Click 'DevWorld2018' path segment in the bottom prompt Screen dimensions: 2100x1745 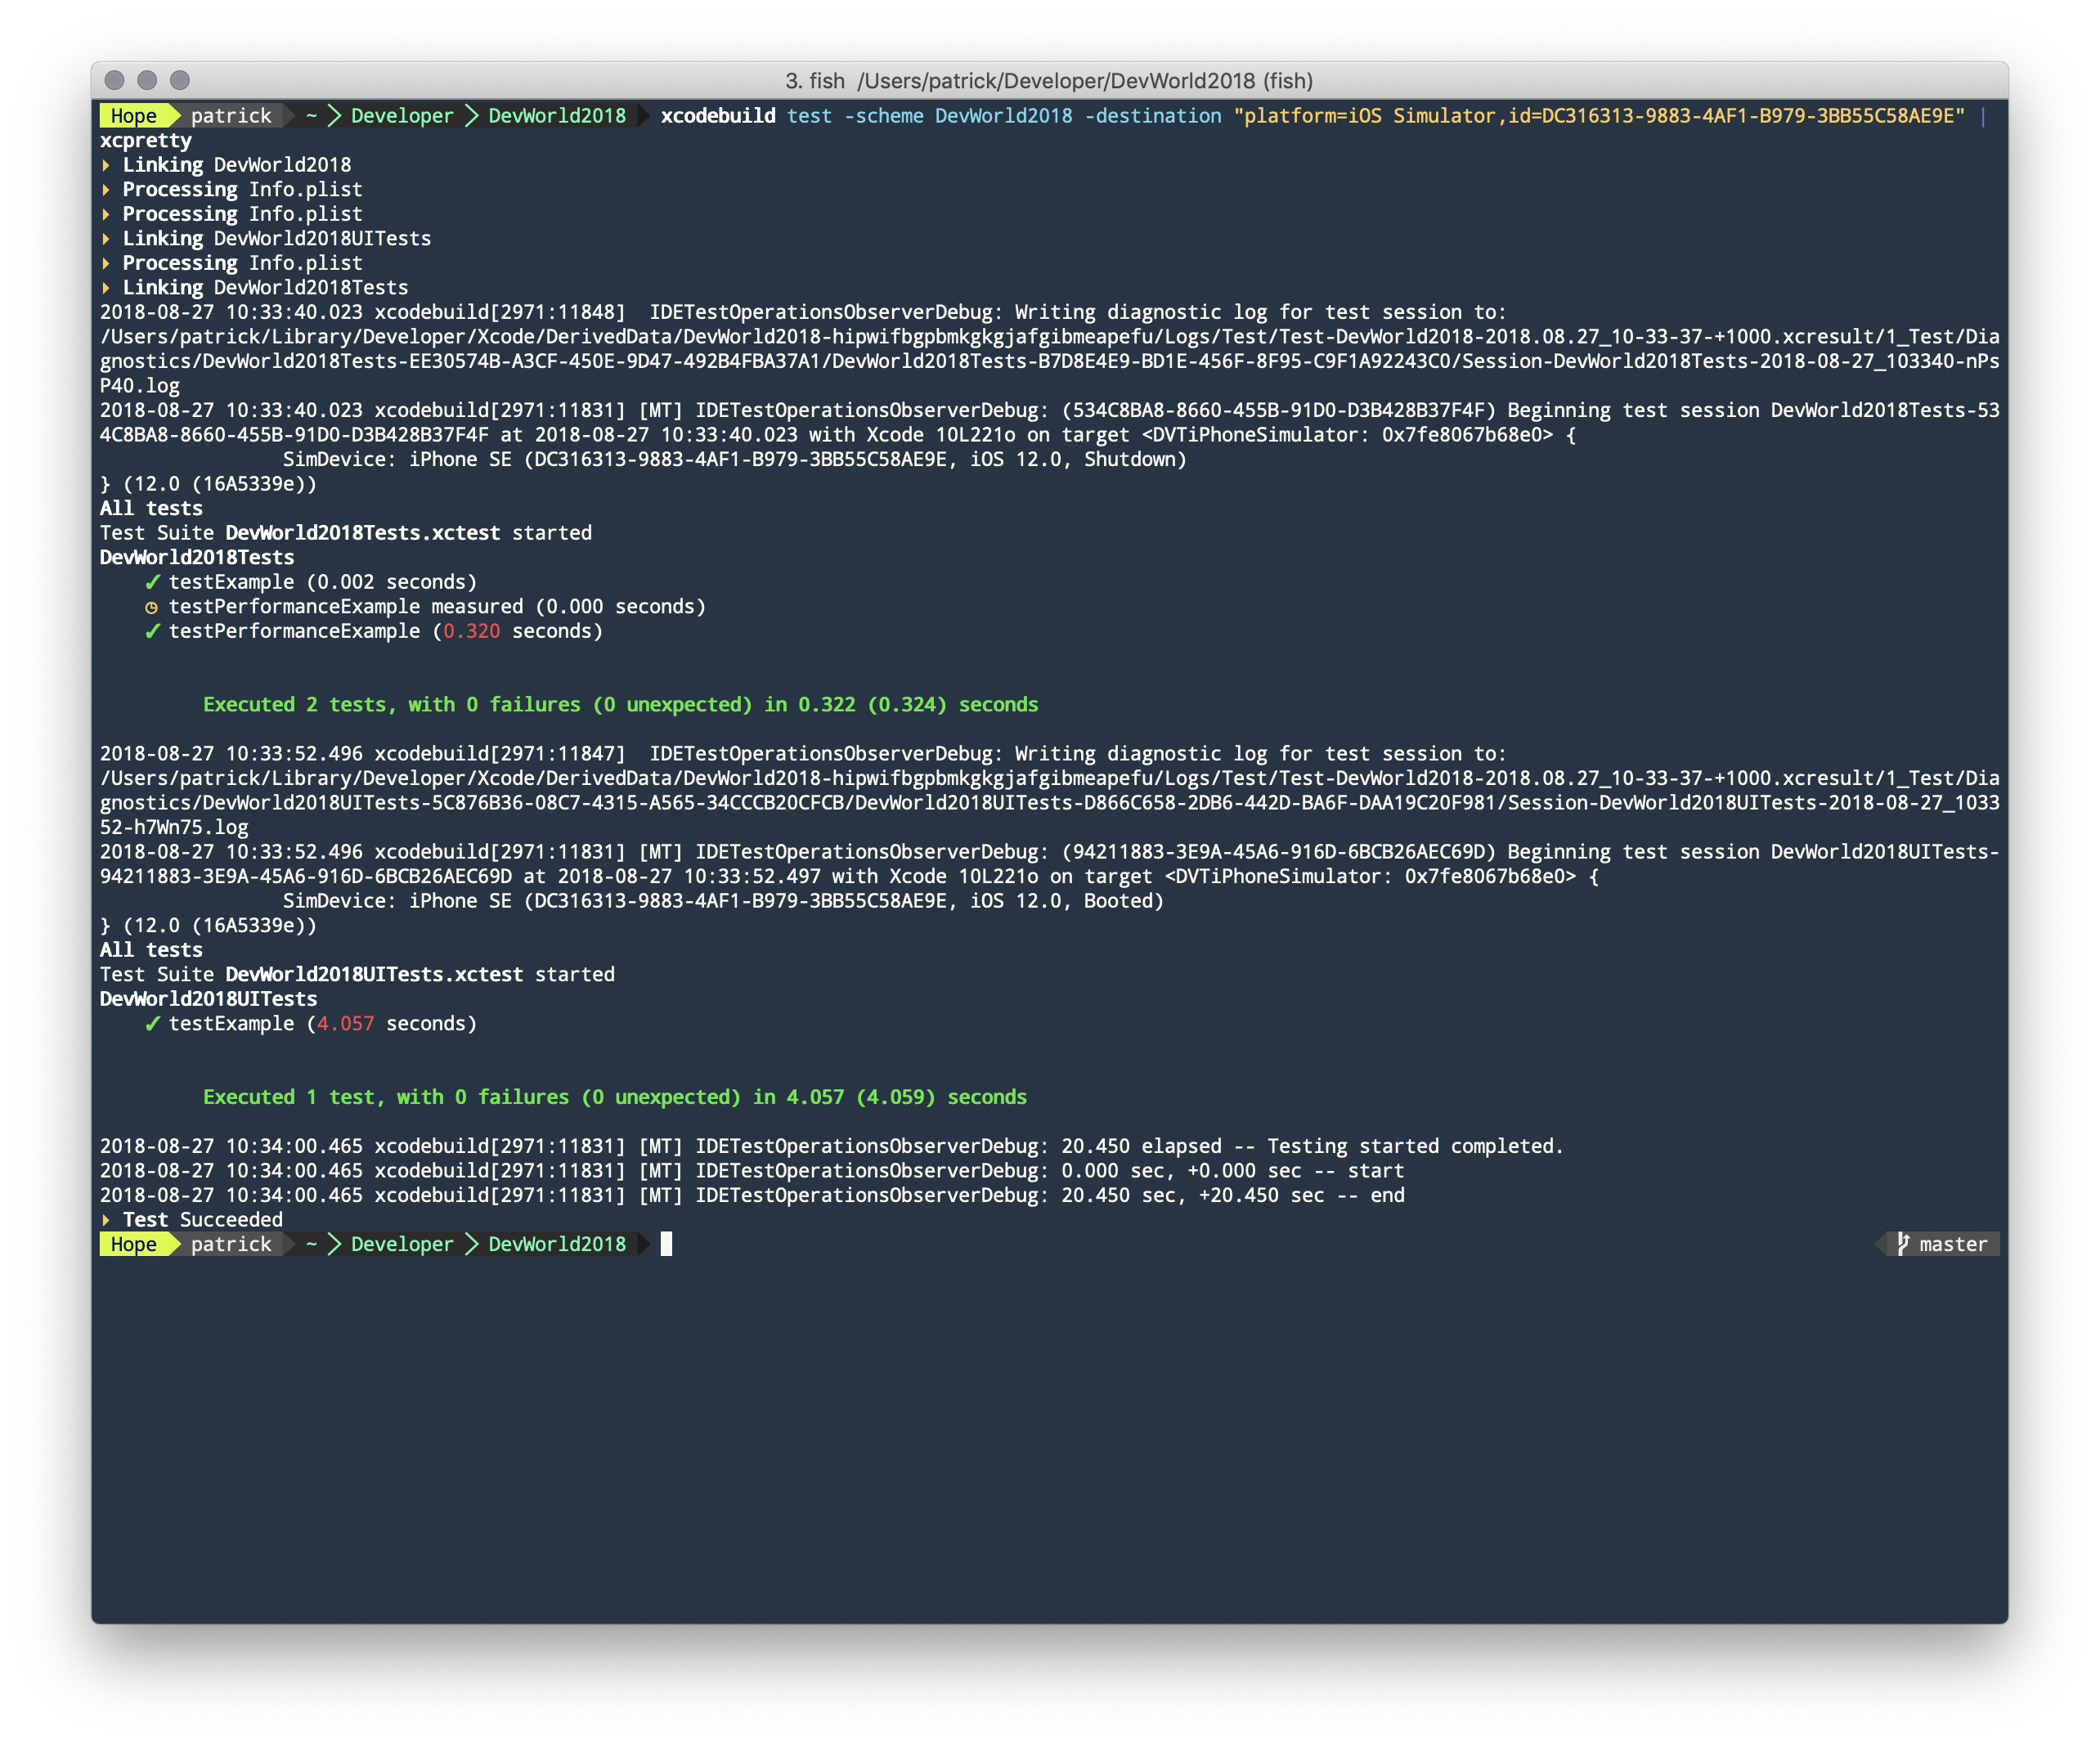(x=557, y=1244)
